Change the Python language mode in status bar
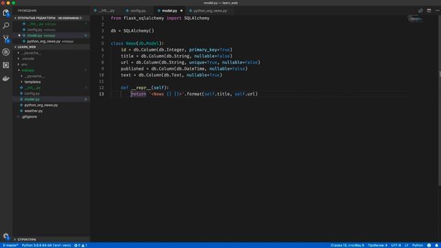This screenshot has width=441, height=248. (x=418, y=245)
